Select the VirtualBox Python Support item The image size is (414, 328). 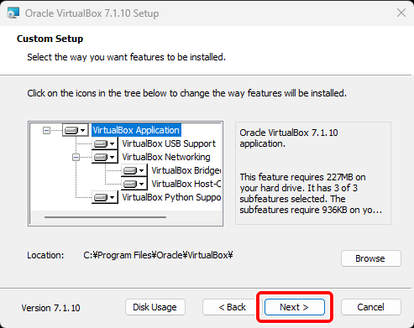tap(171, 197)
